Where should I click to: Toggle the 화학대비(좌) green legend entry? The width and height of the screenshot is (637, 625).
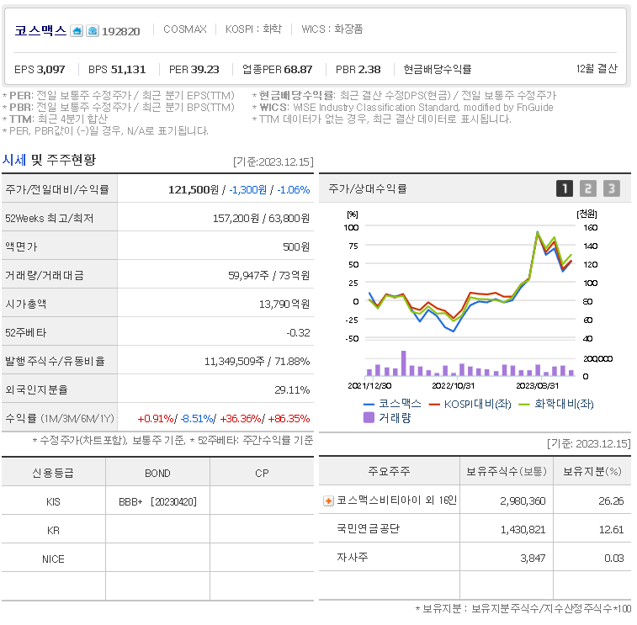coord(556,404)
